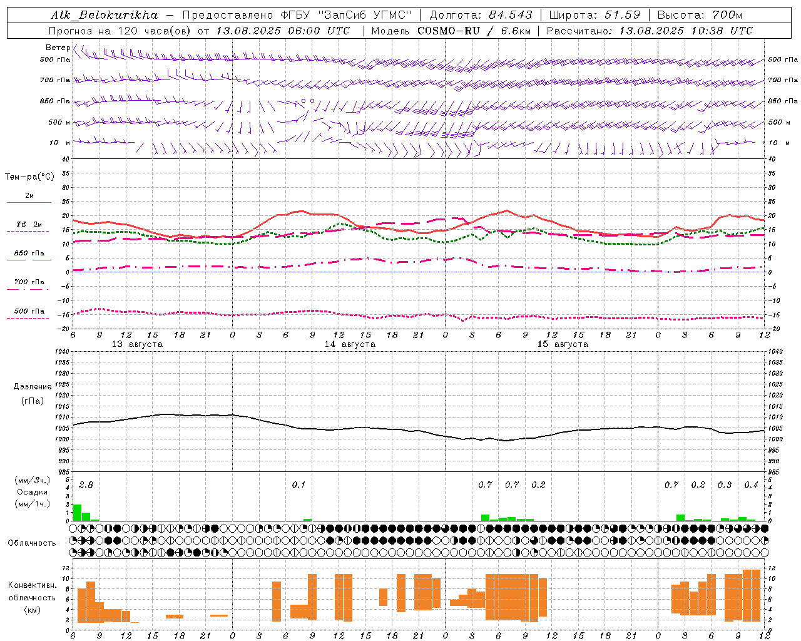
Task: Click the 15 августа date label
Action: [x=563, y=344]
